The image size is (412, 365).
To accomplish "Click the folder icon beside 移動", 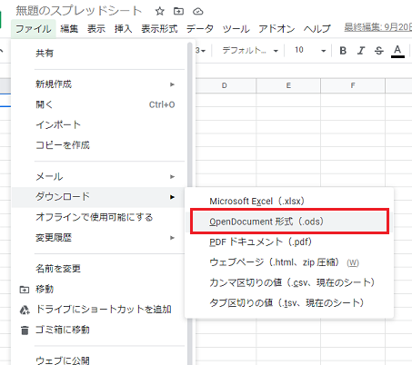I will point(25,290).
